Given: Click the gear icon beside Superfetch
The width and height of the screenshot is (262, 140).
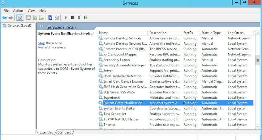Looking at the screenshot, I should 101,97.
